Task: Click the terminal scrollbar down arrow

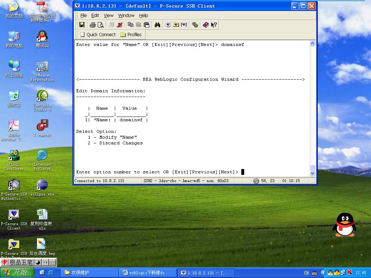Action: [313, 173]
